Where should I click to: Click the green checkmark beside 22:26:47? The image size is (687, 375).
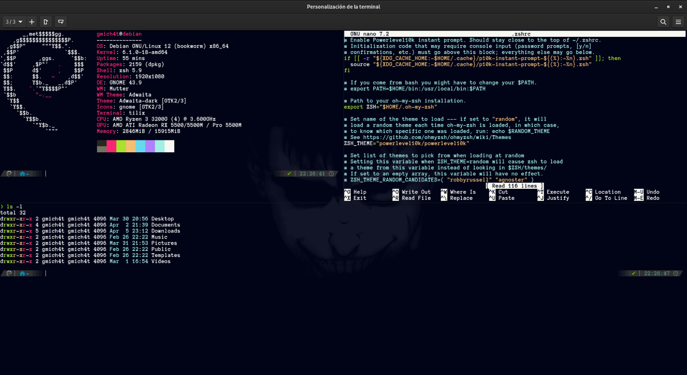click(x=634, y=273)
